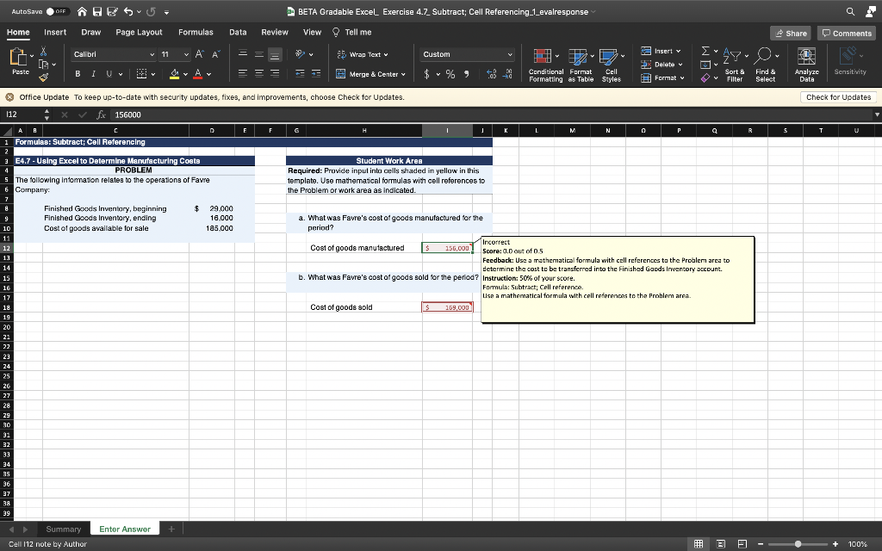Click the formula bar showing 156000
882x551 pixels.
coord(489,115)
